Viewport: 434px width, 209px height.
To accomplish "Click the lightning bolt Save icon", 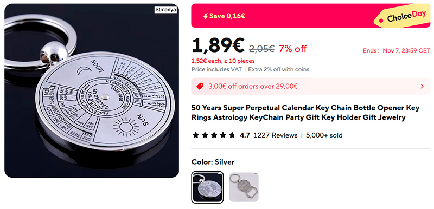I will coord(206,16).
